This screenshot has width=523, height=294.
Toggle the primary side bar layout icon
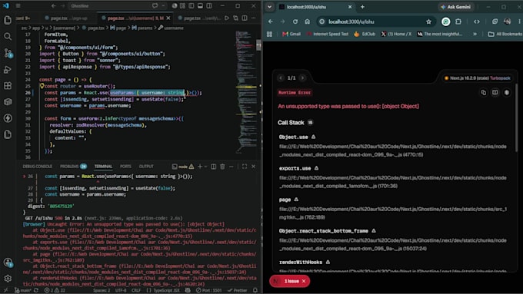coord(192,5)
